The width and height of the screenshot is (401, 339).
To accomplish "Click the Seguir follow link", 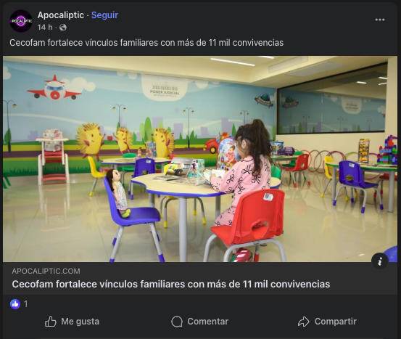I will 104,15.
